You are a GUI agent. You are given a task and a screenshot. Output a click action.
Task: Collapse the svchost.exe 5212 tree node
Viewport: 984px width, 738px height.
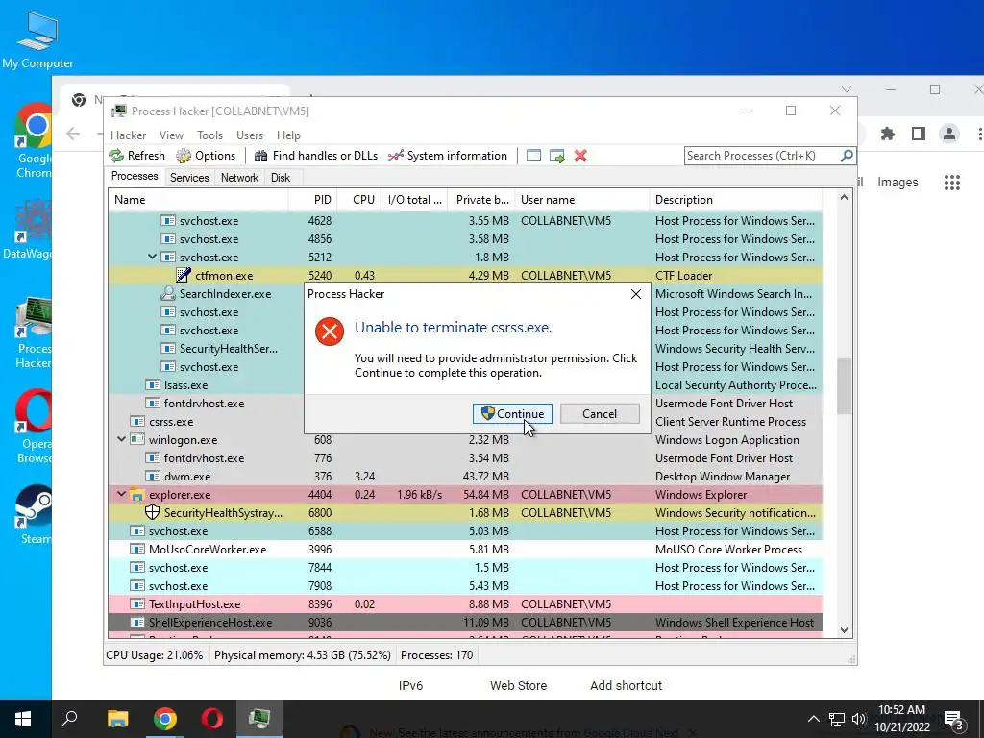pyautogui.click(x=152, y=257)
